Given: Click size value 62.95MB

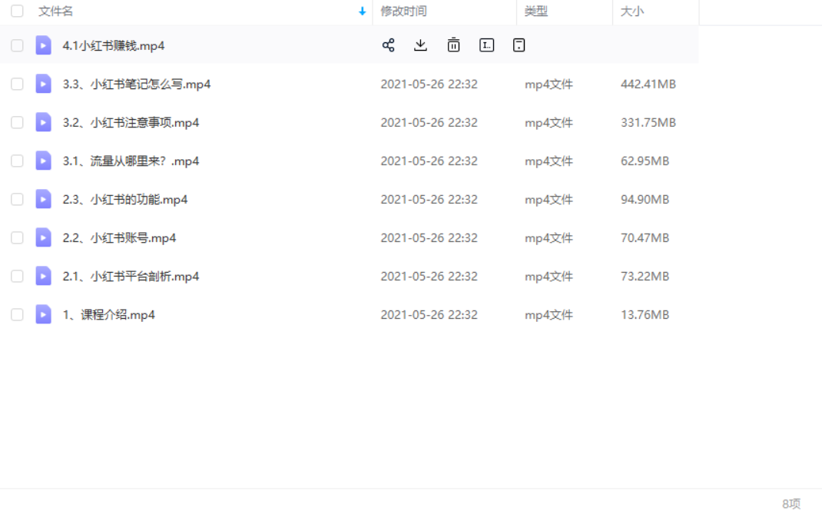Looking at the screenshot, I should coord(645,161).
